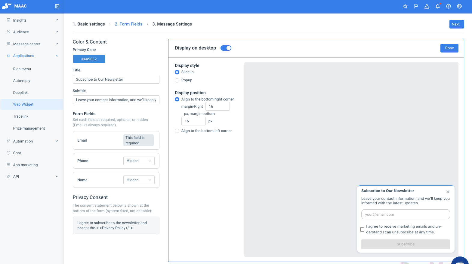Click the Done button
The image size is (472, 264).
point(449,48)
